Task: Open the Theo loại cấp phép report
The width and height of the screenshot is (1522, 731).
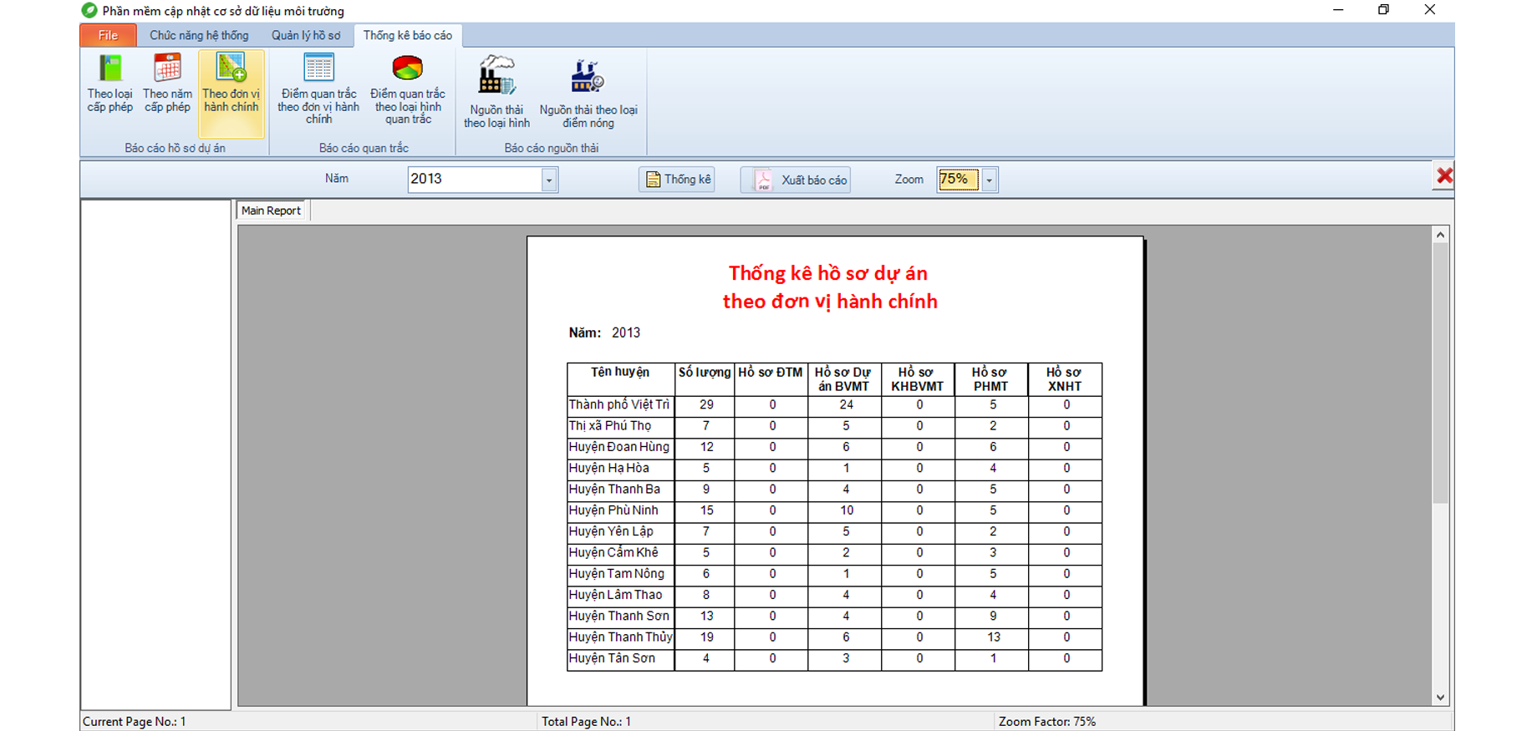Action: click(110, 84)
